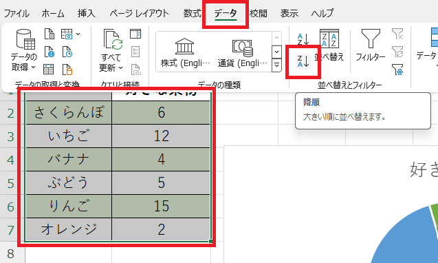The width and height of the screenshot is (438, 263).
Task: Open the ファイル menu
Action: click(x=17, y=13)
